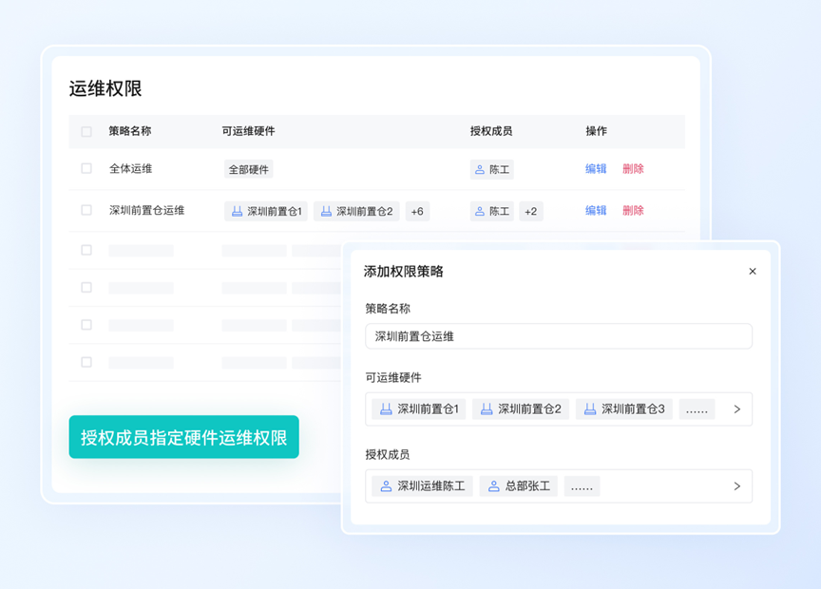Open 编辑 for the 全体运维 policy

coord(596,169)
